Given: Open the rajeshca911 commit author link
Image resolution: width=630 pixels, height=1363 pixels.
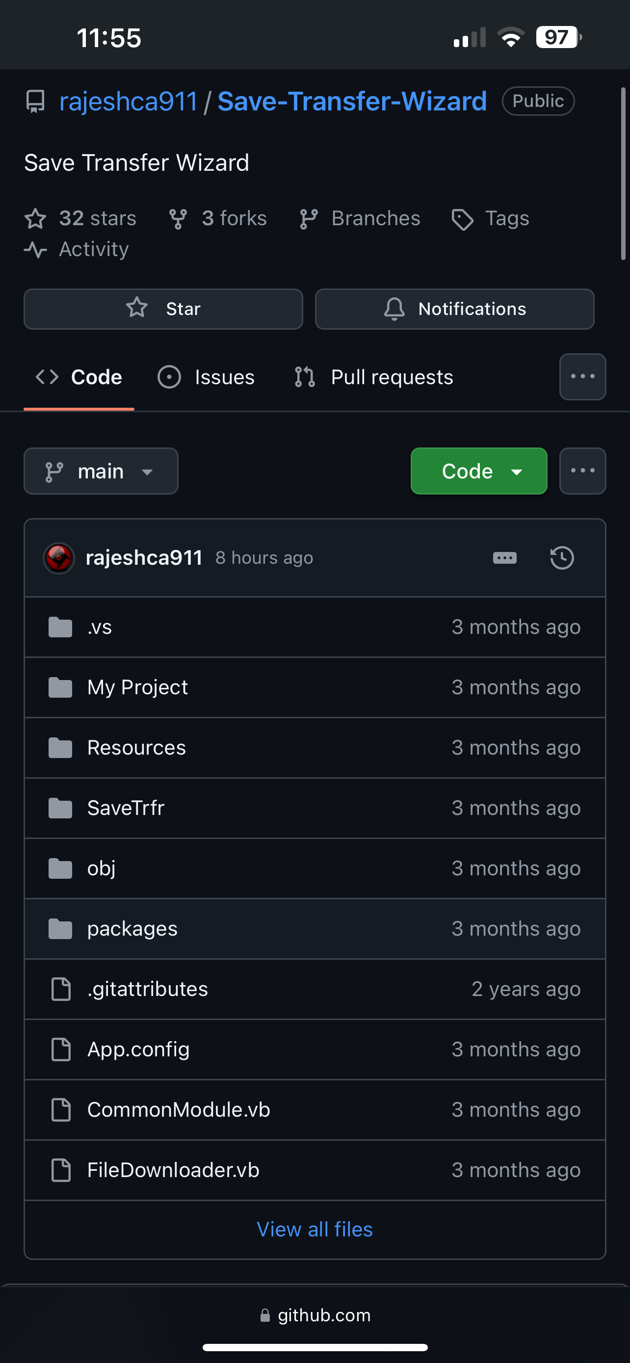Looking at the screenshot, I should (x=144, y=558).
